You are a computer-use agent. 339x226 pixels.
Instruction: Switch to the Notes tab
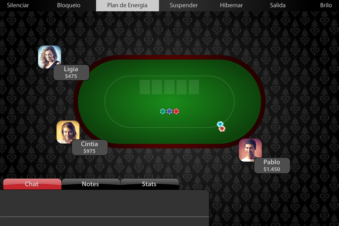coord(91,184)
